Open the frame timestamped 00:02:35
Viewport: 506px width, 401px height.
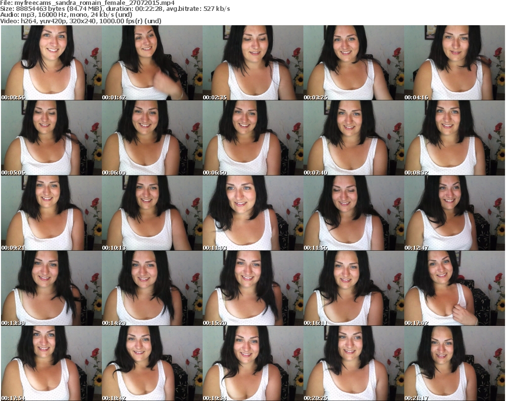click(253, 63)
